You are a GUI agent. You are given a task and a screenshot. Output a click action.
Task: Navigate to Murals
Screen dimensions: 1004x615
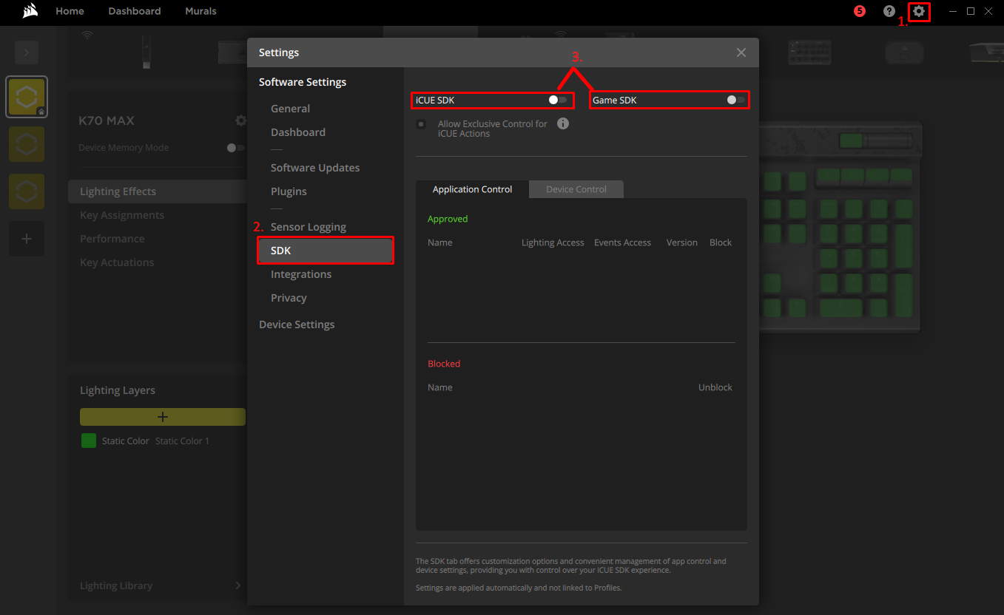(201, 11)
